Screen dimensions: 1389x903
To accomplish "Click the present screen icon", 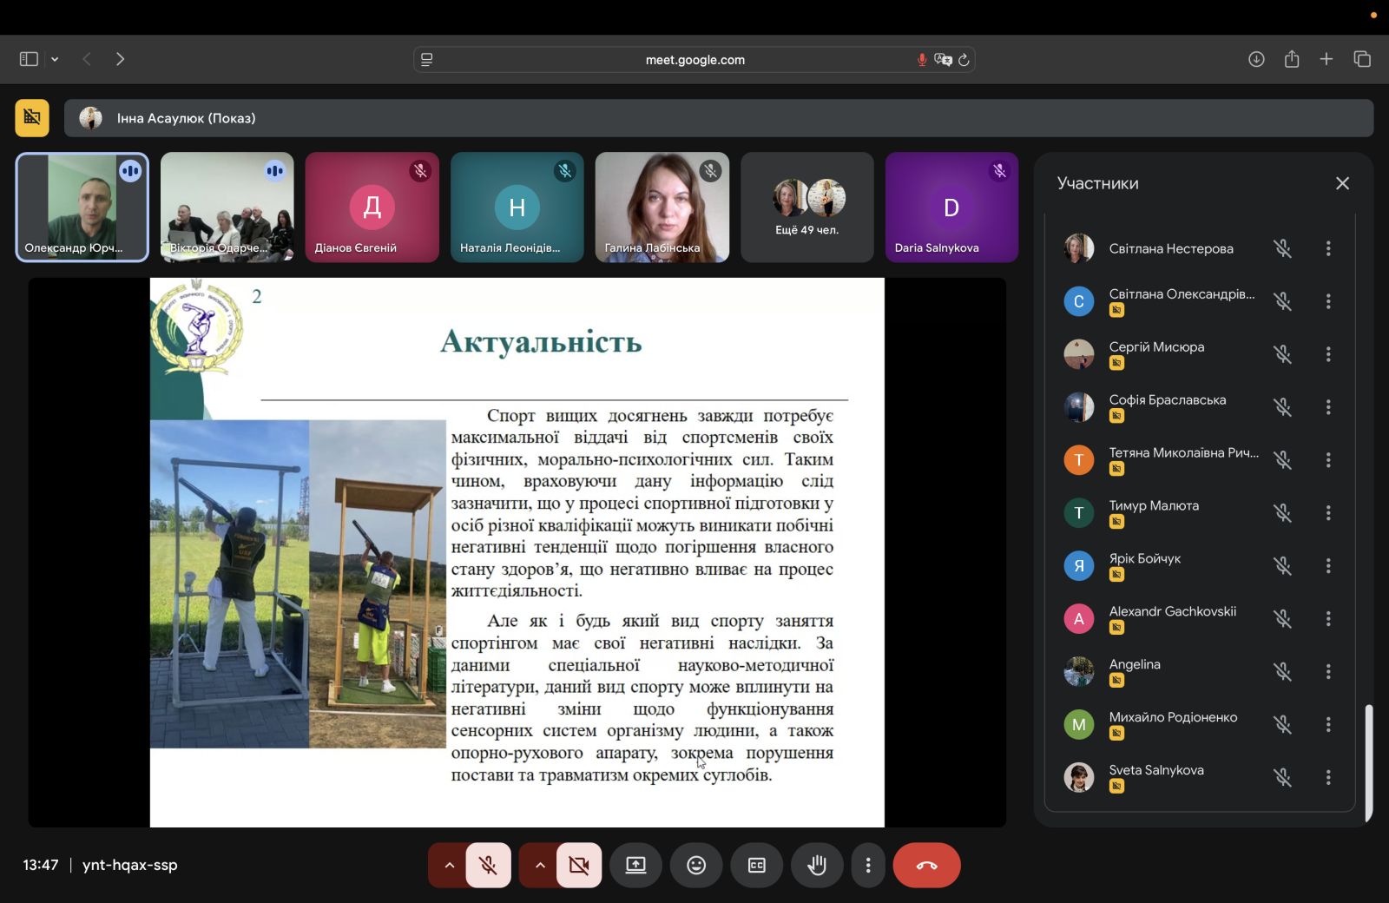I will tap(635, 865).
